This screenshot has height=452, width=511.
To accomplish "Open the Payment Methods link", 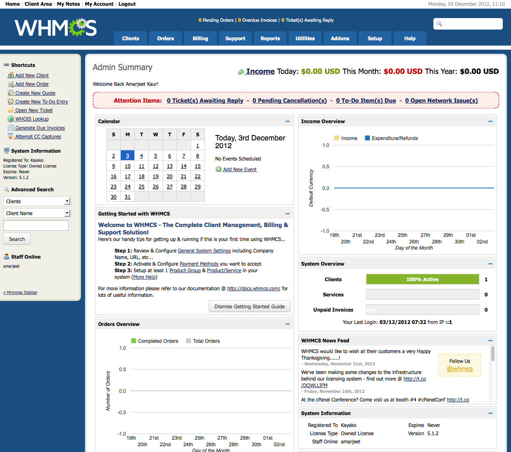I will pyautogui.click(x=199, y=264).
